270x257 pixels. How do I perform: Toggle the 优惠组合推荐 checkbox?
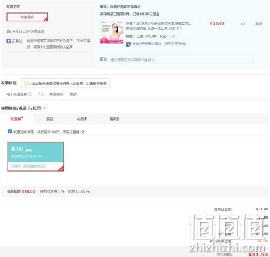coord(10,131)
